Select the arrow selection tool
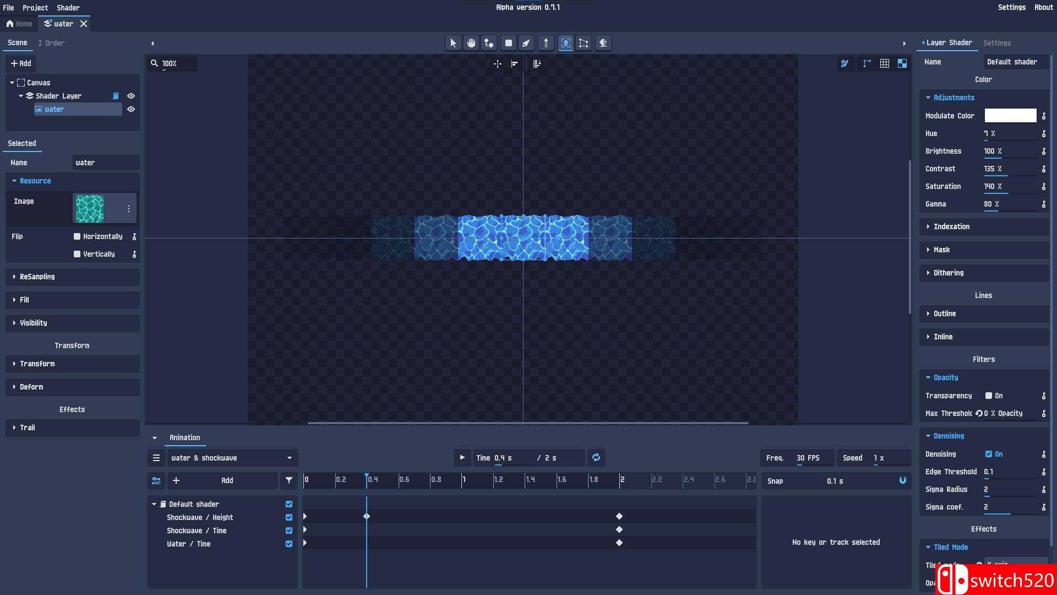The image size is (1057, 595). 453,42
